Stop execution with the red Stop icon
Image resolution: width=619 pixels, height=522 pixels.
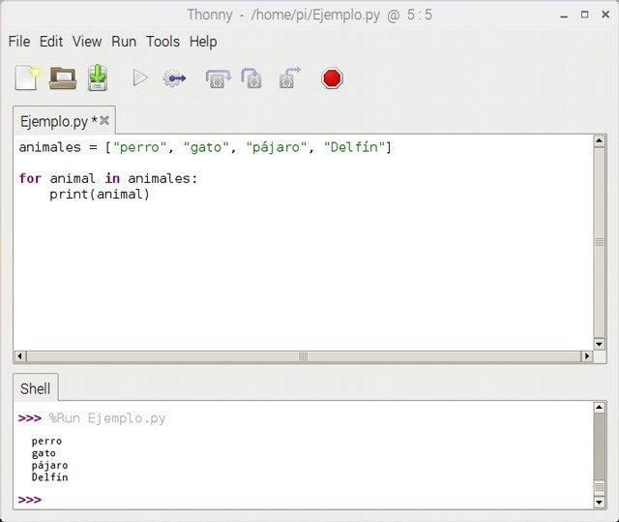click(332, 78)
